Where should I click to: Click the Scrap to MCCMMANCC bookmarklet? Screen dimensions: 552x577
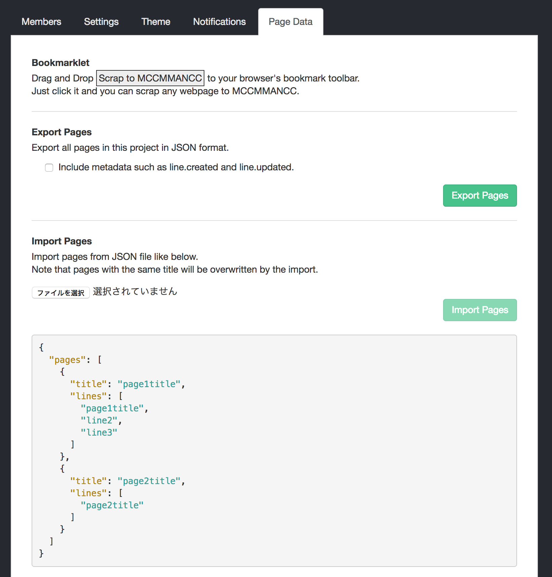(150, 78)
